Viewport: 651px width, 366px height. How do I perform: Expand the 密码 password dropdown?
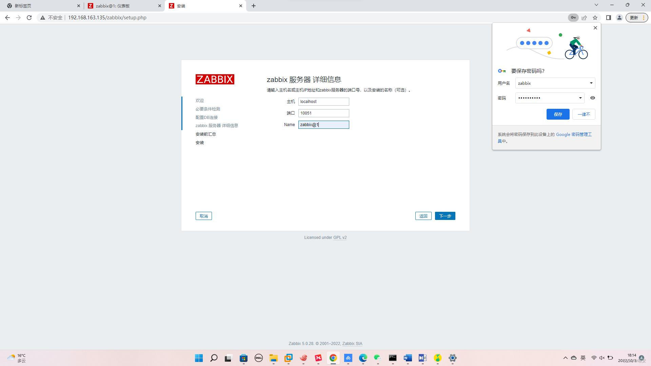click(580, 98)
